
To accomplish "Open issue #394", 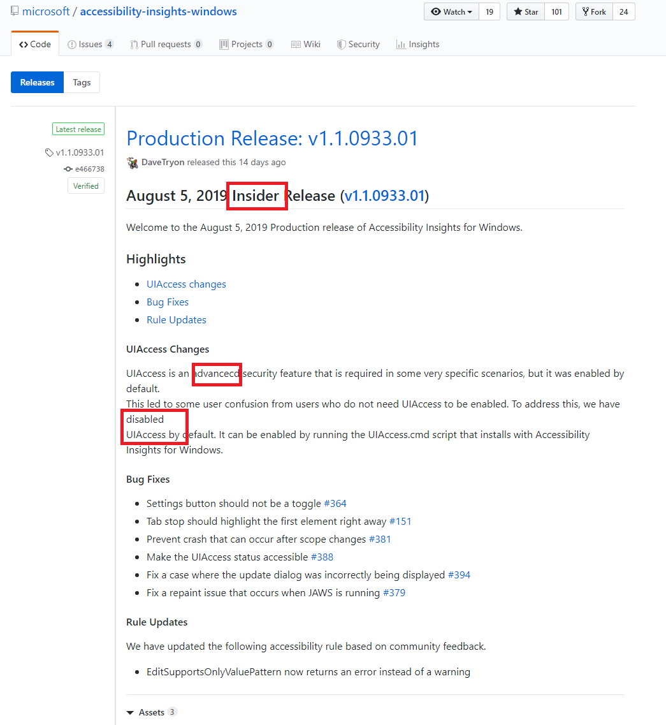I will 460,575.
